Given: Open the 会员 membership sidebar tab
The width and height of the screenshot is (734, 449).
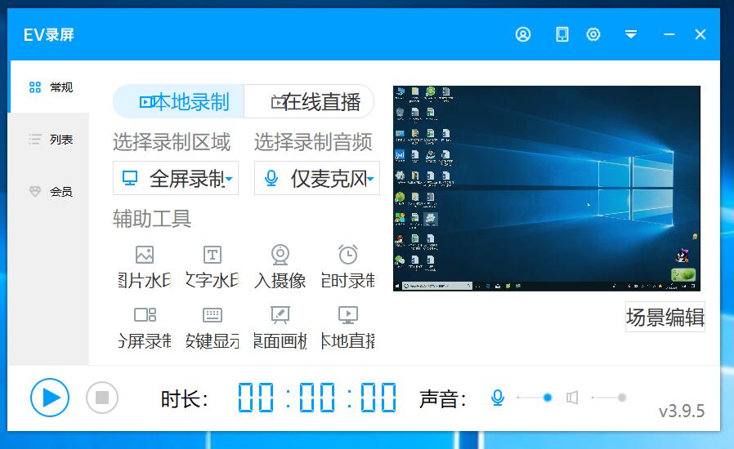Looking at the screenshot, I should 49,192.
